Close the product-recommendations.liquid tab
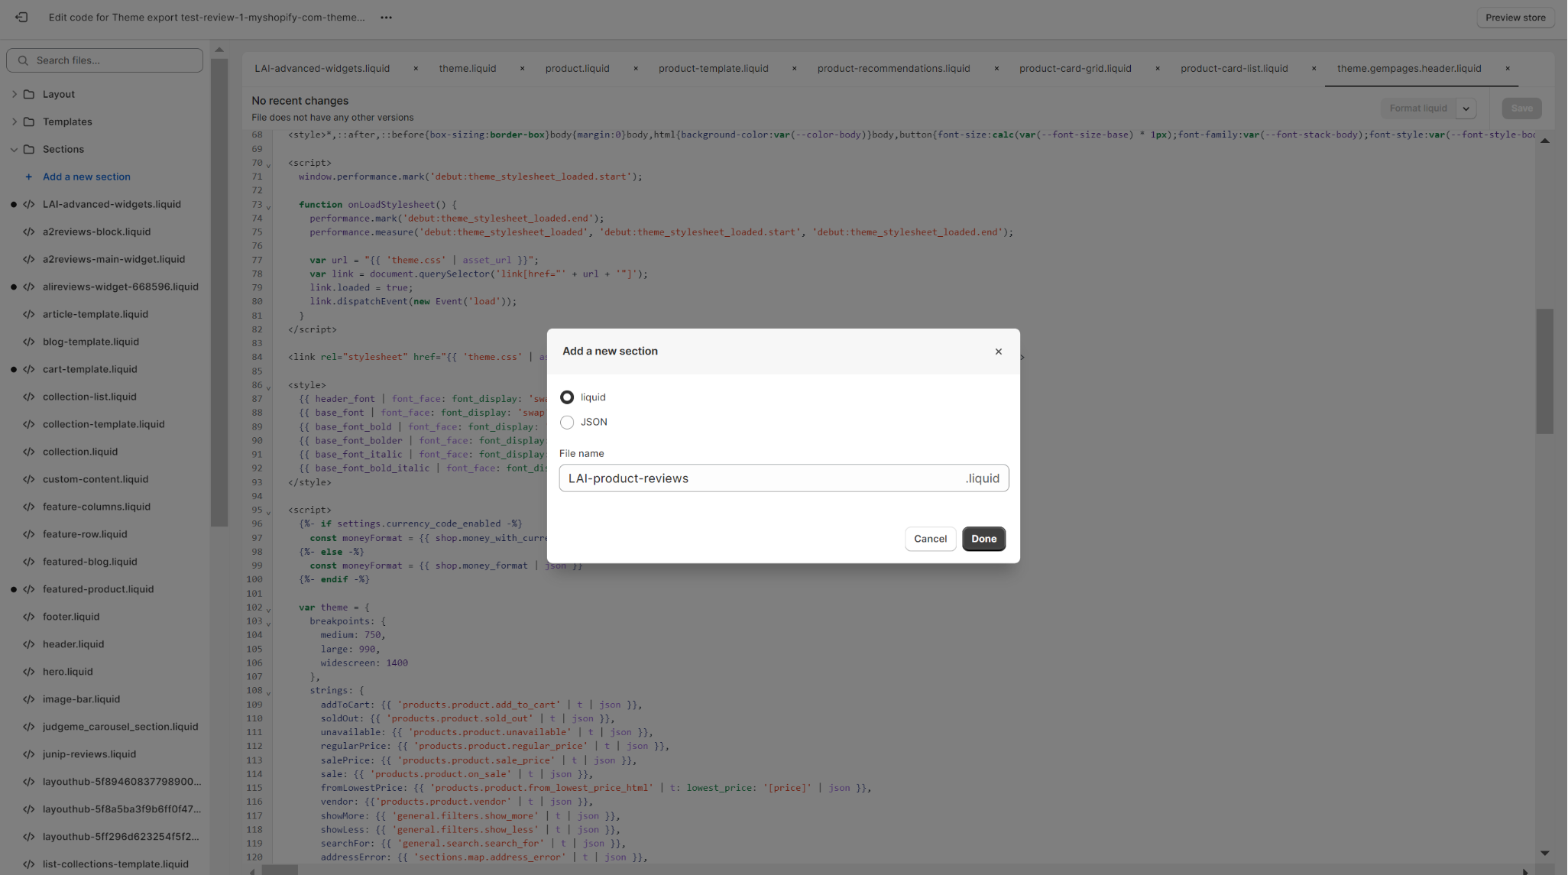Image resolution: width=1568 pixels, height=875 pixels. [996, 68]
